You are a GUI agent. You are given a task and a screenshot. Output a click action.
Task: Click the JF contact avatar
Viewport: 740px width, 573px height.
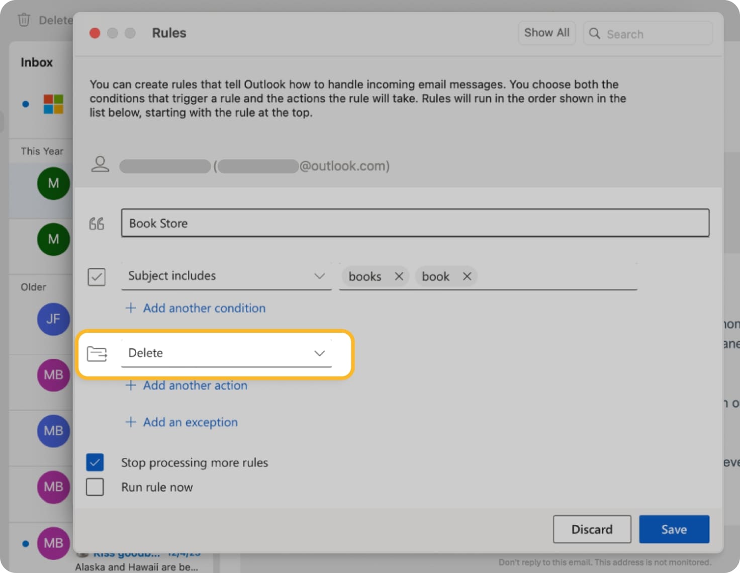53,319
